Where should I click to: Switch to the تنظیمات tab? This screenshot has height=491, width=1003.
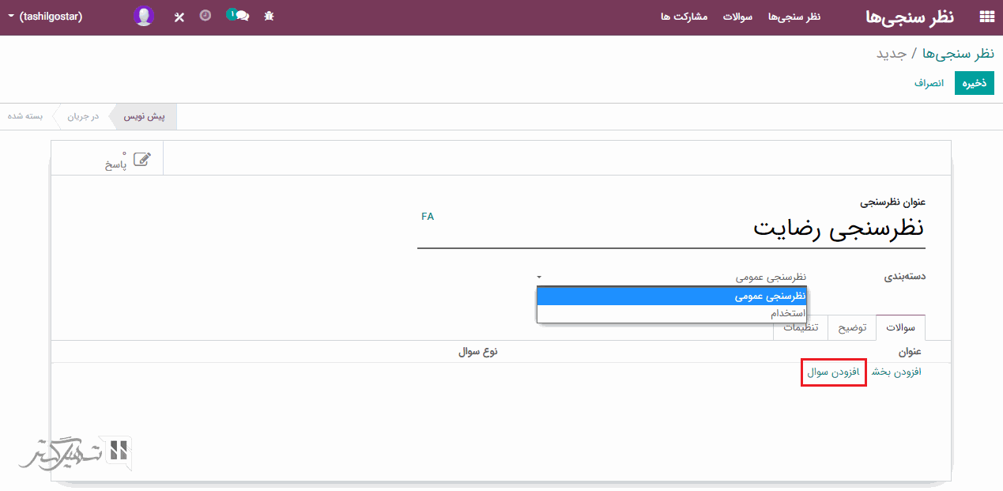click(801, 328)
